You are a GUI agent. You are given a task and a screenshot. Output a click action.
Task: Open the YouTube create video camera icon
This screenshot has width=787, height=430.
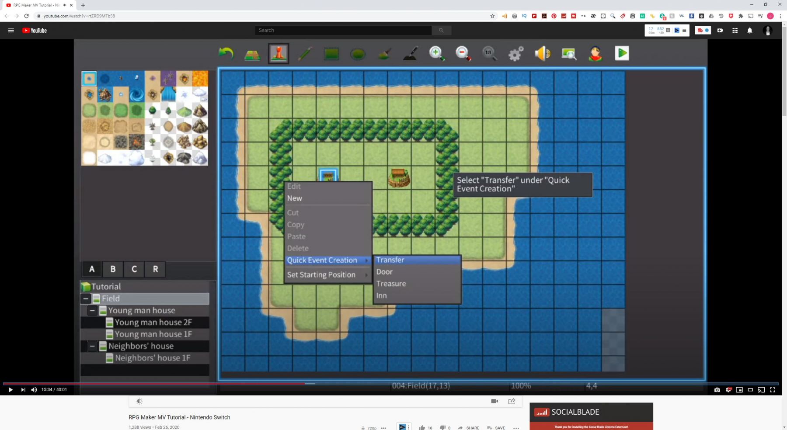720,30
